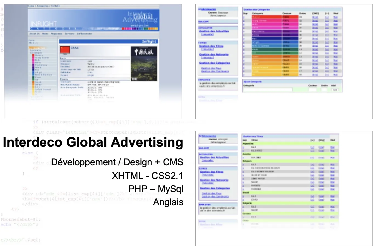
Task: Open About Us in the Inflight site menu
Action: click(35, 34)
